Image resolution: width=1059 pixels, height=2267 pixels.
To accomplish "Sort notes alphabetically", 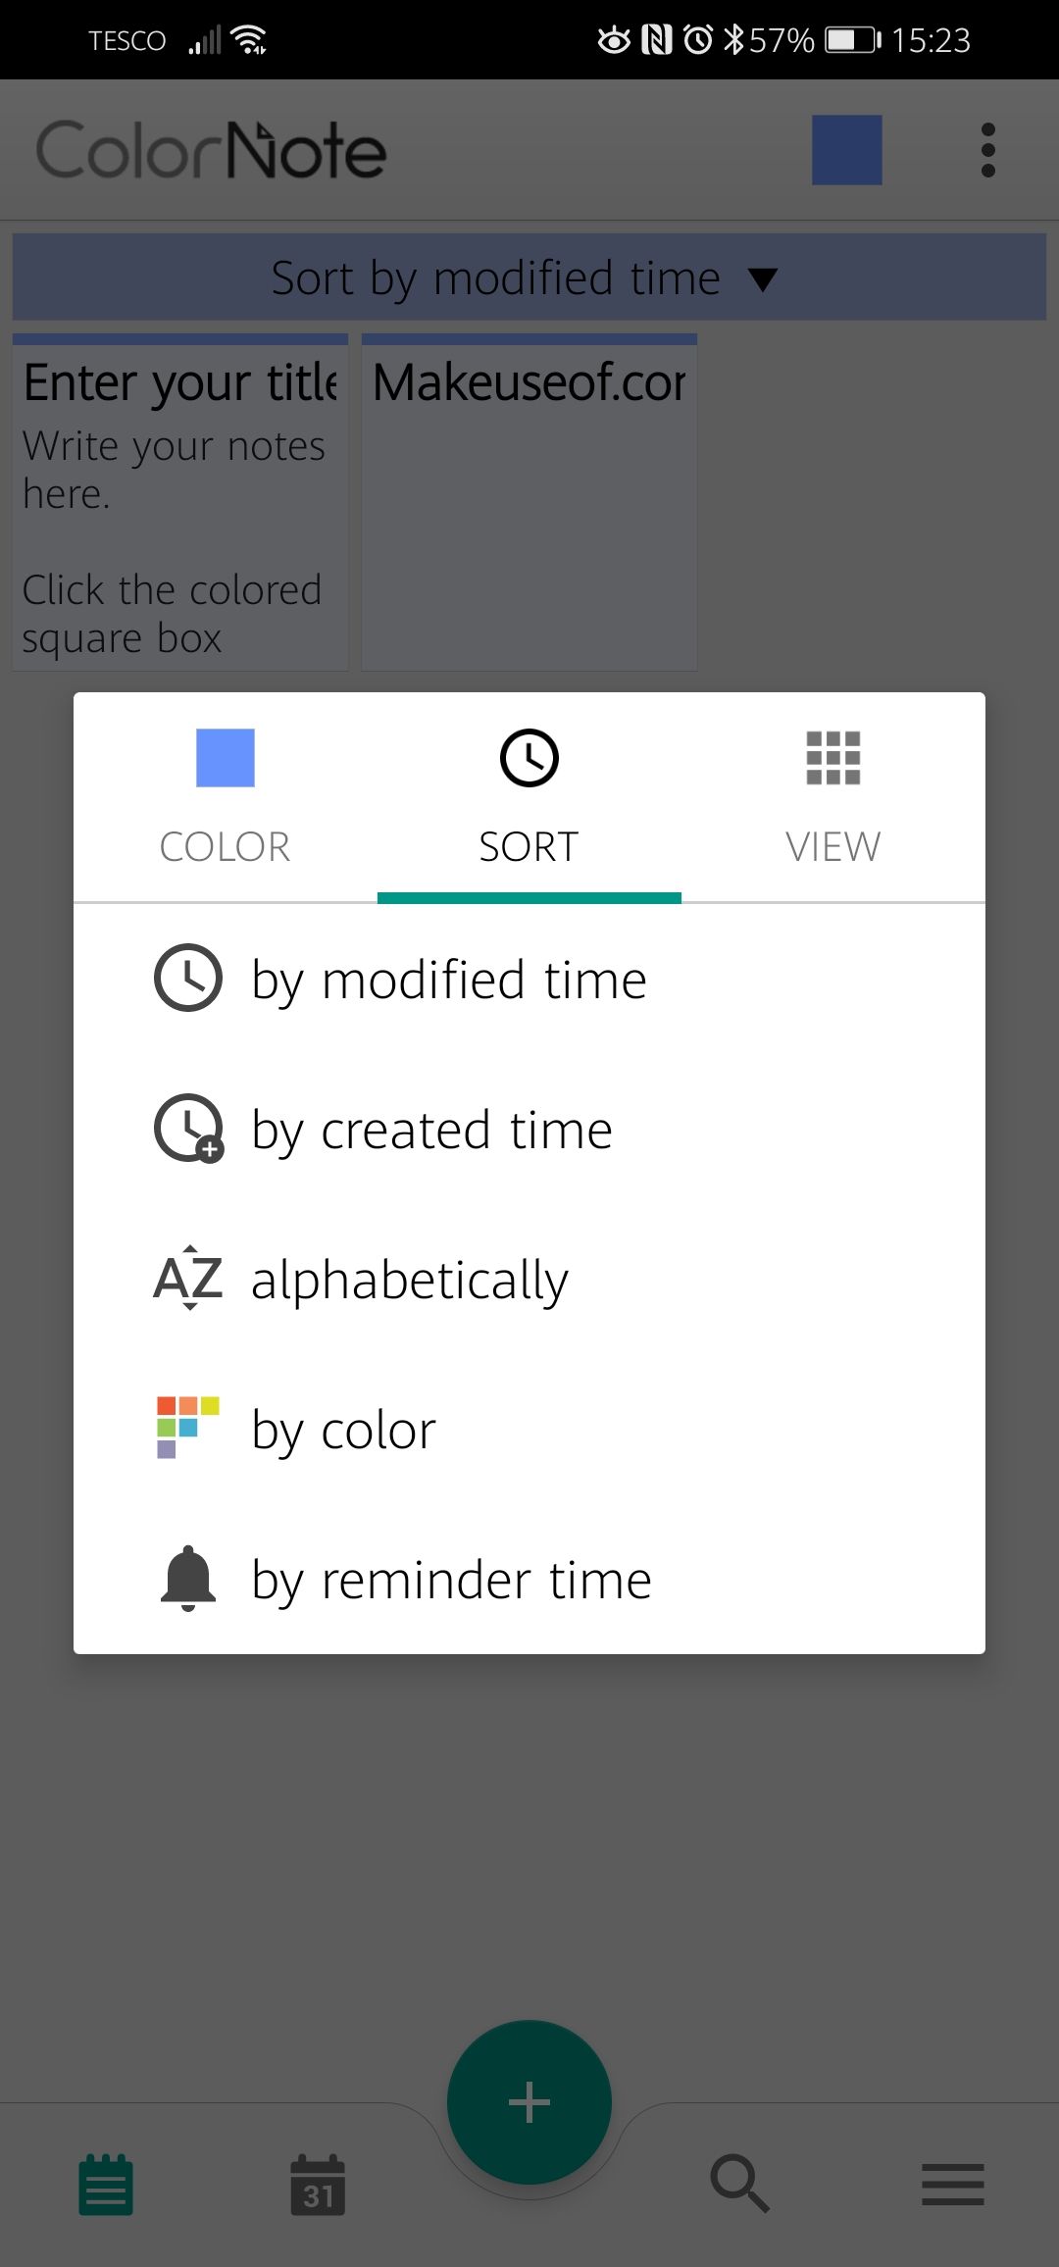I will click(410, 1280).
